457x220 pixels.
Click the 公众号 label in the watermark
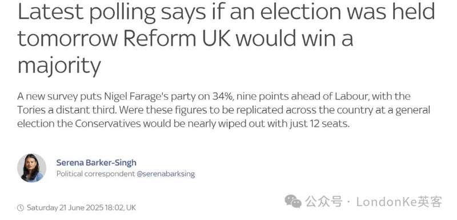[323, 202]
